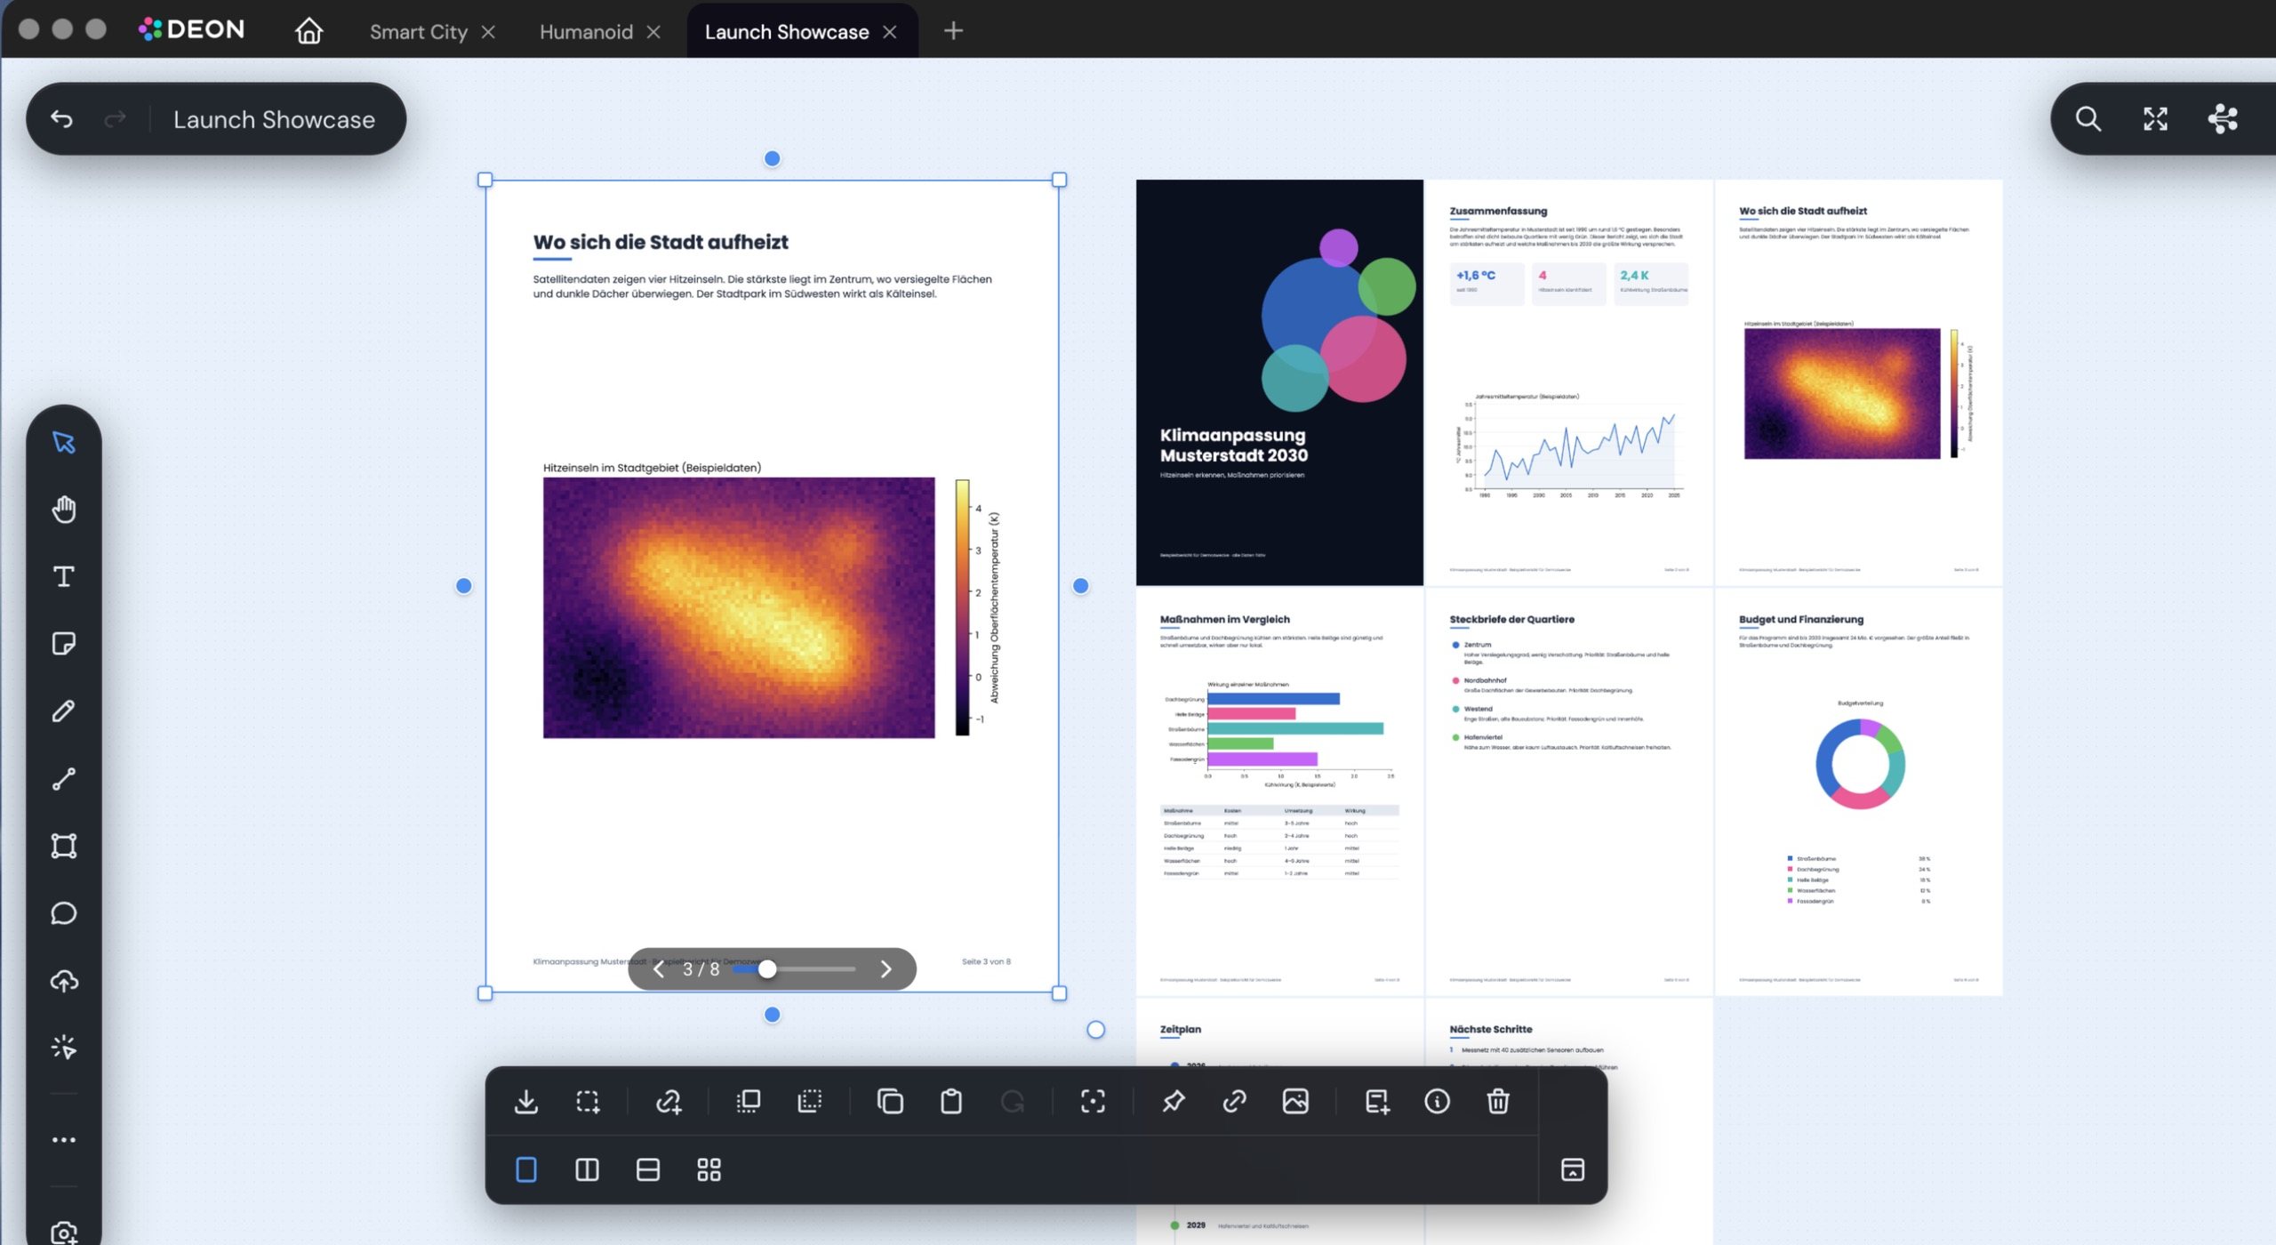Viewport: 2276px width, 1245px height.
Task: Click the delete trash icon
Action: (1498, 1101)
